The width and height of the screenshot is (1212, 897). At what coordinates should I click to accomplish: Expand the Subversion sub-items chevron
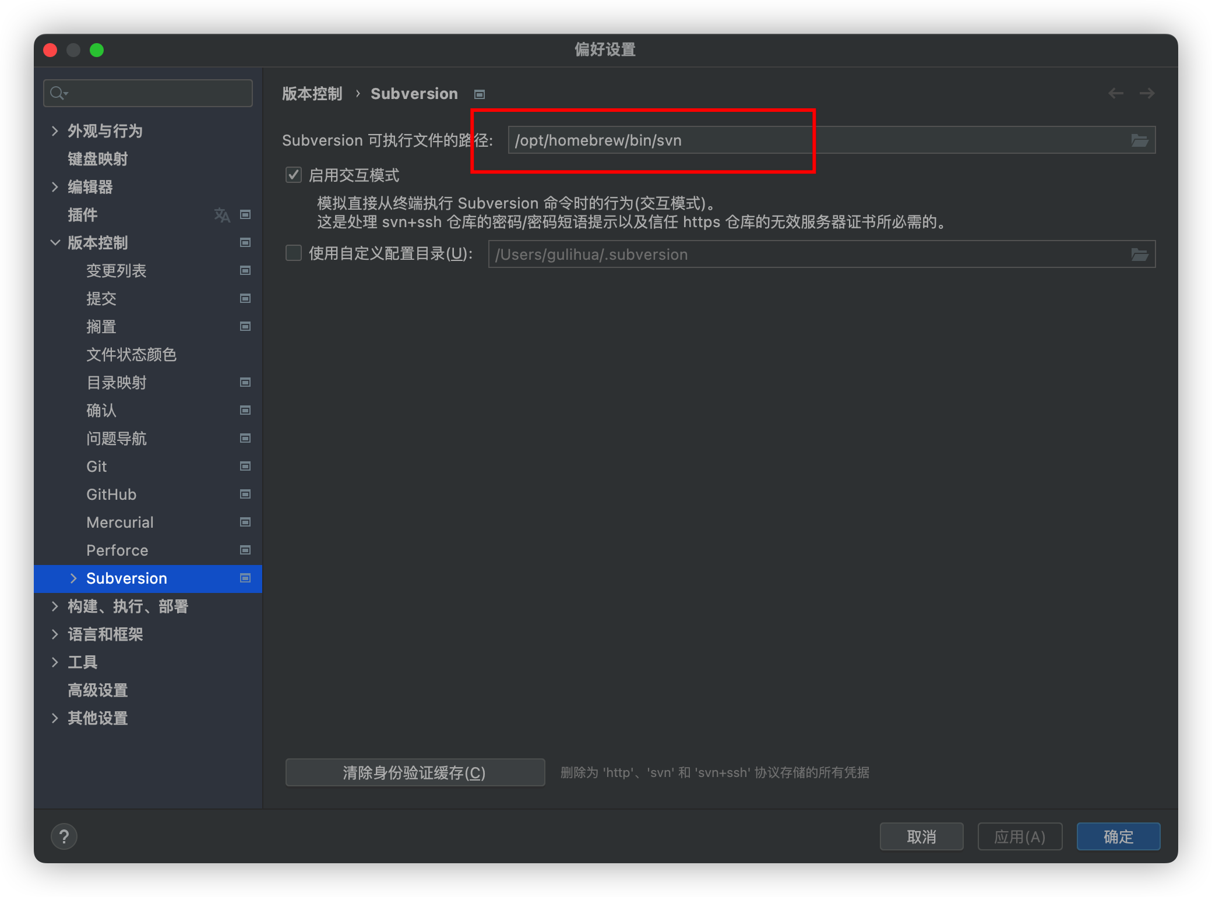pos(73,578)
